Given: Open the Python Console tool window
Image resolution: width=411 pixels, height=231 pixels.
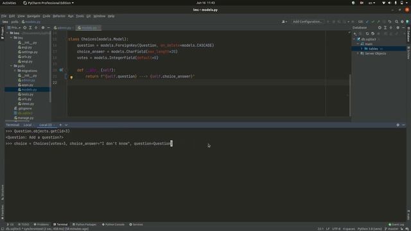Looking at the screenshot, I should pyautogui.click(x=113, y=225).
